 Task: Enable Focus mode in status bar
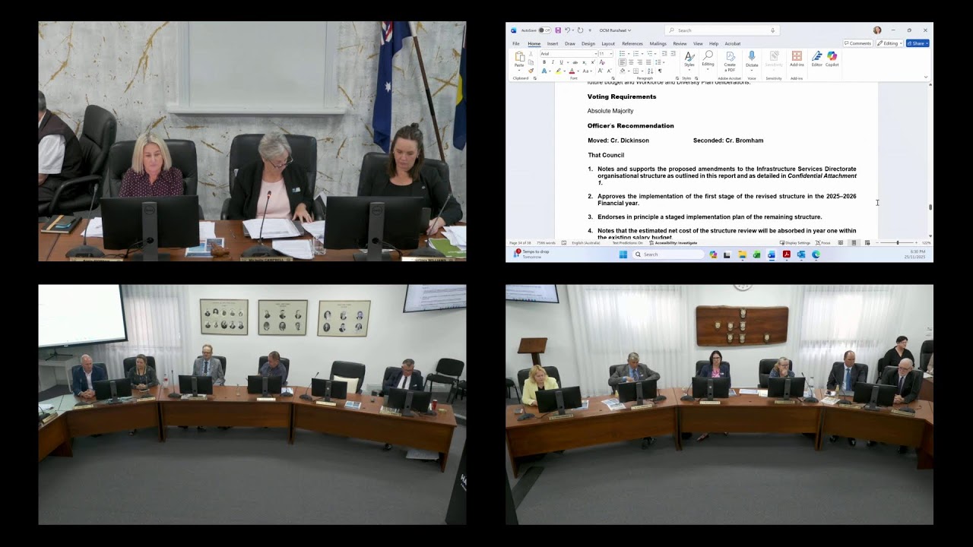[823, 243]
